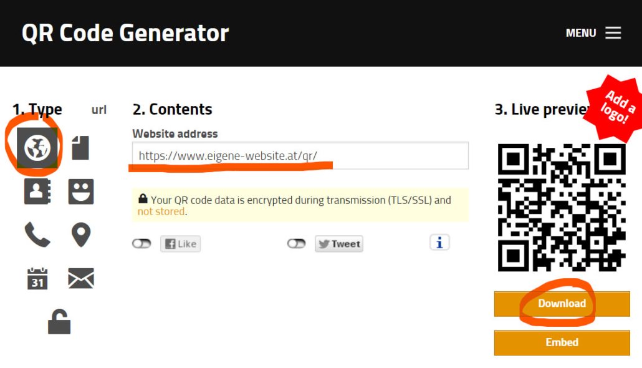Screen dimensions: 642x368
Task: Choose the email envelope type icon
Action: coord(80,278)
